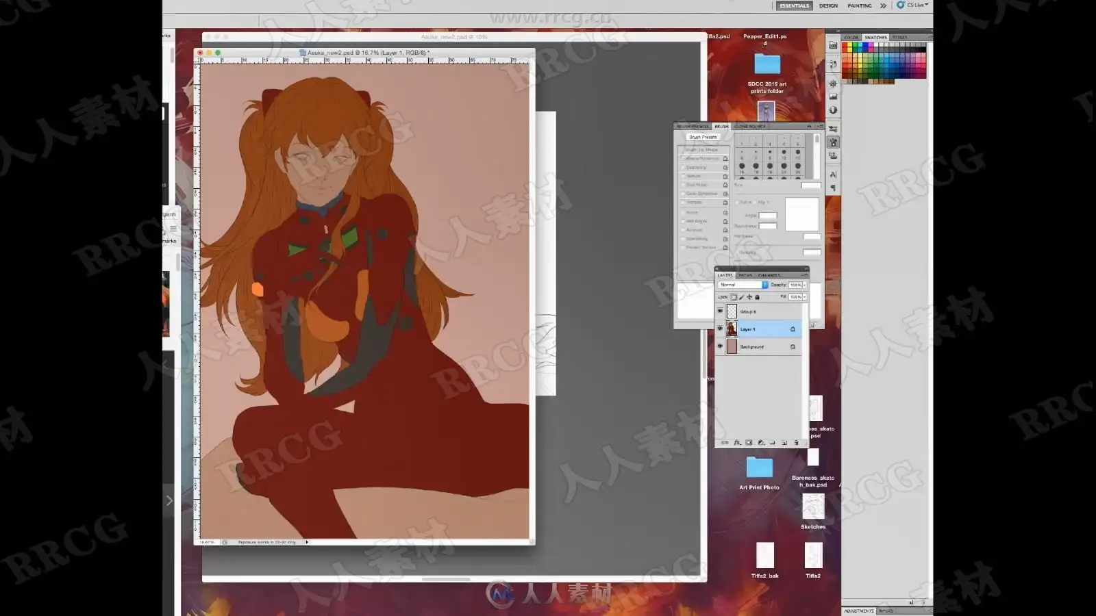Link layers at the Layers panel bottom
1096x616 pixels.
(725, 443)
